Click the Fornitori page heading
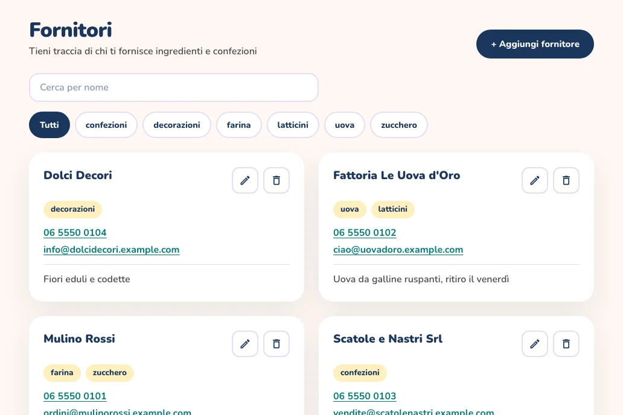 click(x=71, y=30)
